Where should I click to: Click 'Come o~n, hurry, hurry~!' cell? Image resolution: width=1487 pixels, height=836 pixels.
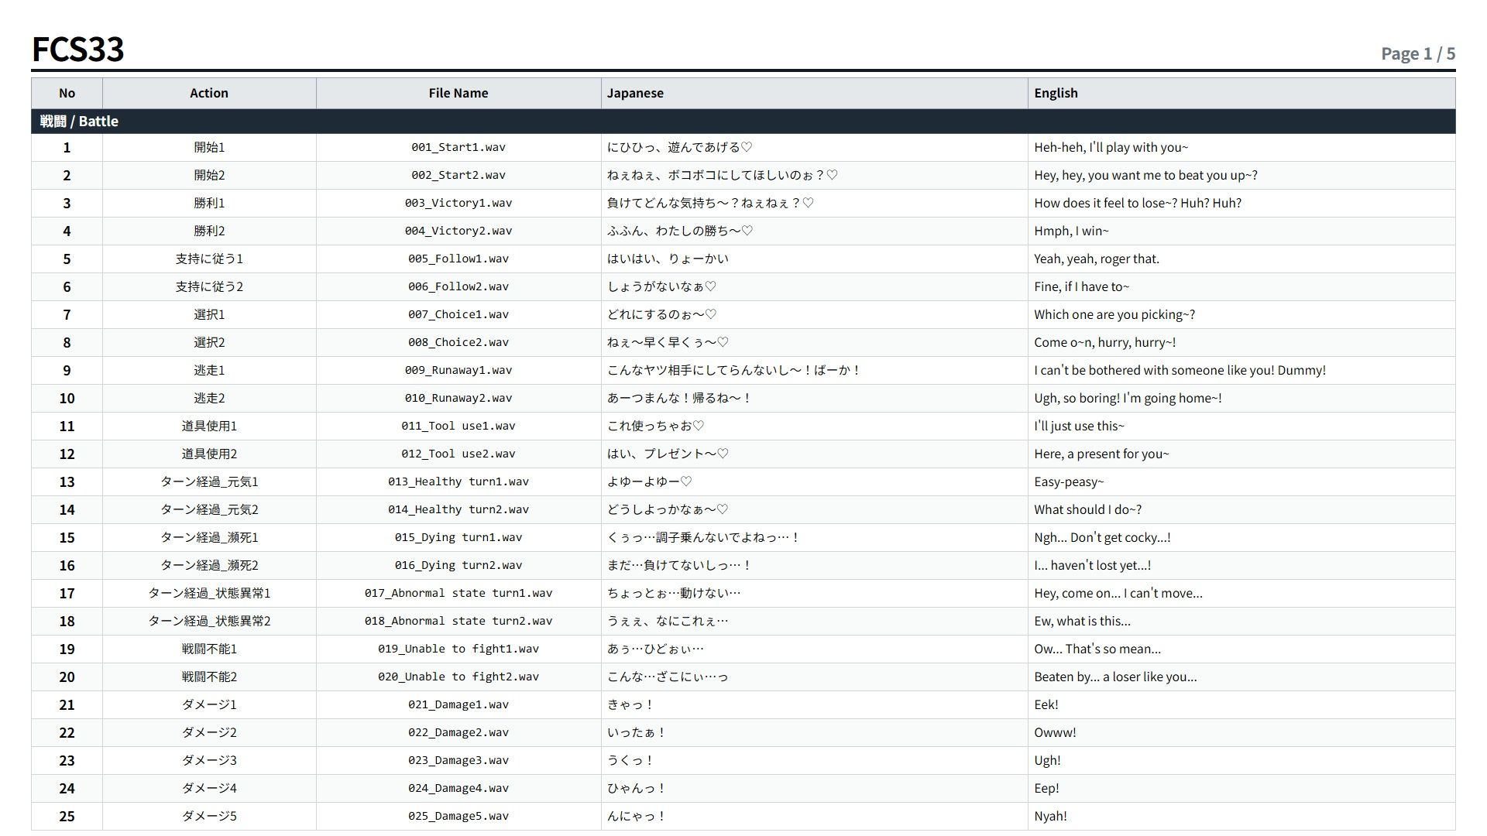click(x=1241, y=342)
